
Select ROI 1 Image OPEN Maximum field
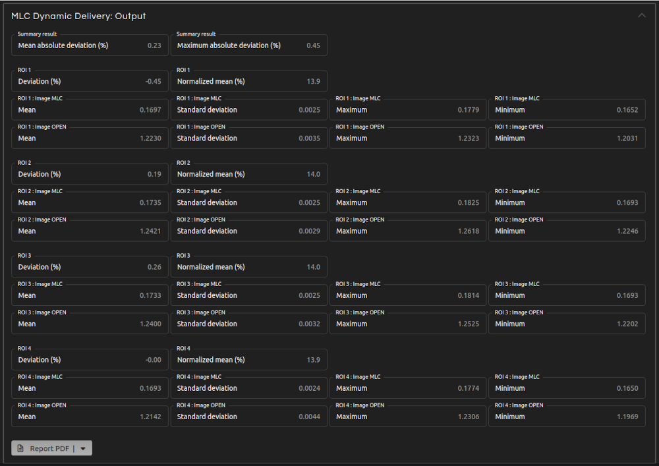pyautogui.click(x=408, y=138)
